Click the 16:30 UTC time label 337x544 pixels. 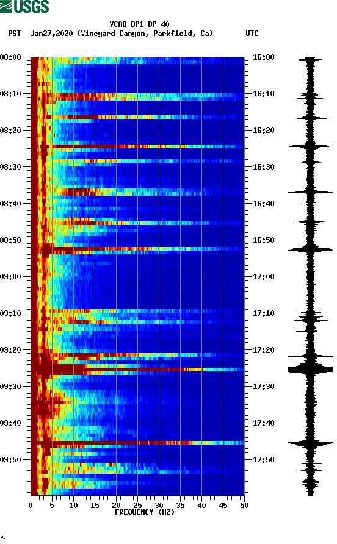coord(263,167)
